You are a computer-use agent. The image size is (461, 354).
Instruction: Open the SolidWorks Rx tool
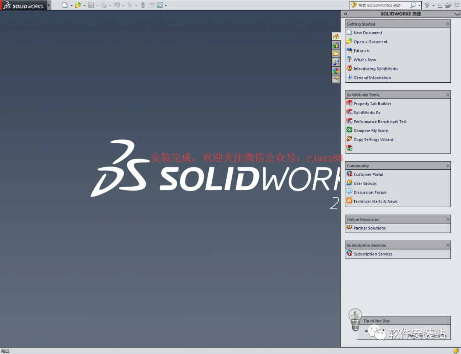click(x=367, y=113)
